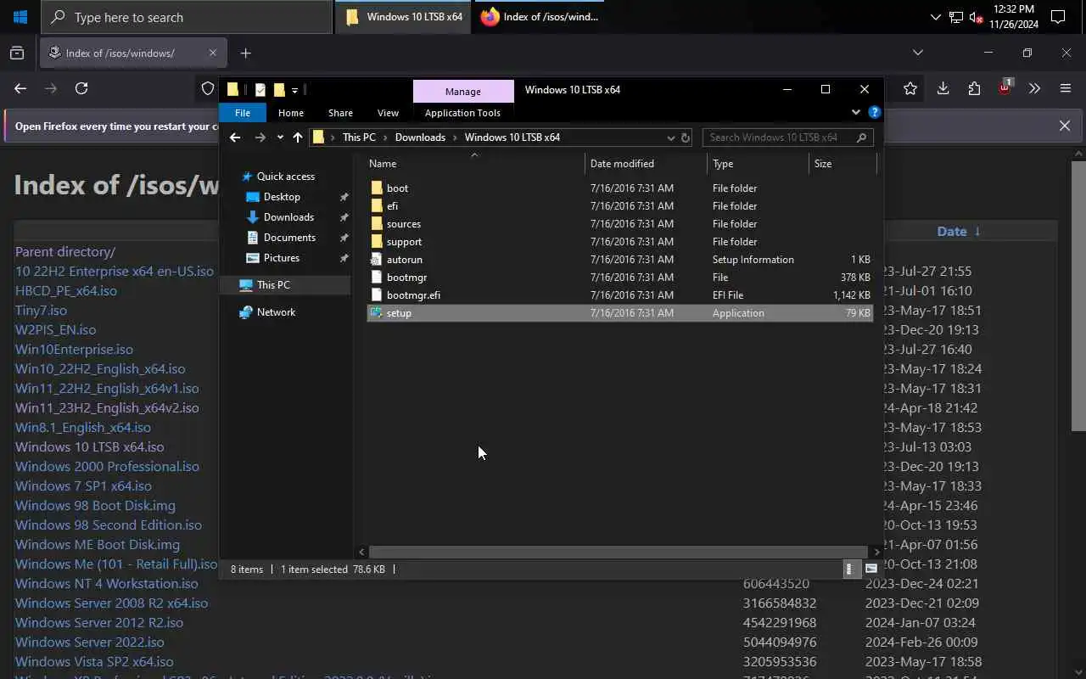Image resolution: width=1086 pixels, height=679 pixels.
Task: Dismiss the Open Firefox notification bar
Action: (1065, 126)
